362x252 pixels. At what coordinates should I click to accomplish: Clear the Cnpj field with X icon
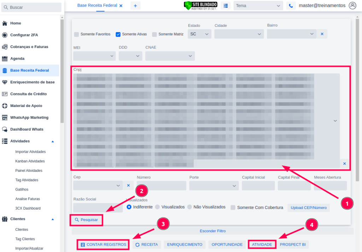pos(344,163)
